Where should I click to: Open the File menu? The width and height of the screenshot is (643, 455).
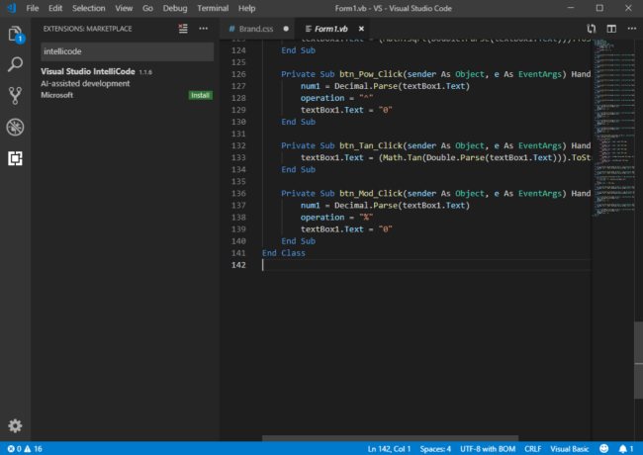pyautogui.click(x=32, y=8)
